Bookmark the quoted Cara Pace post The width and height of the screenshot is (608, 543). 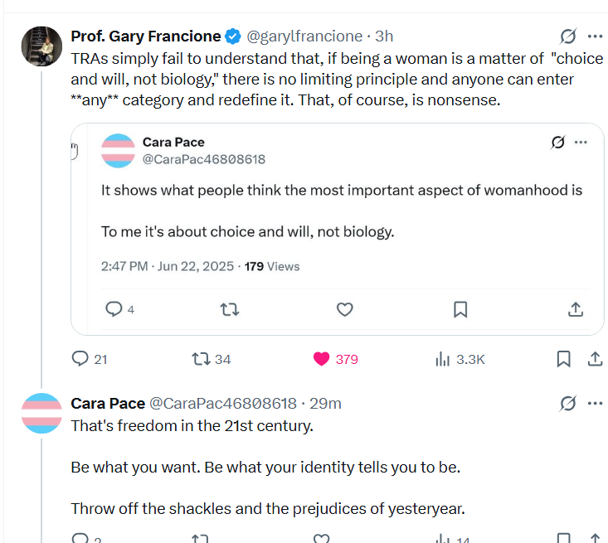[460, 309]
